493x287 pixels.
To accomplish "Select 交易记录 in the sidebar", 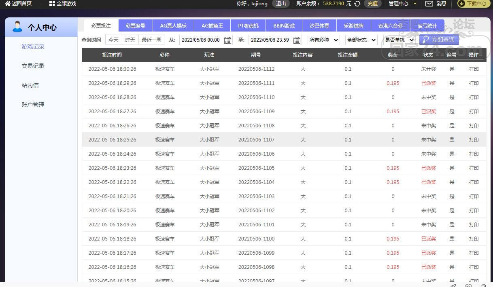I will tap(33, 66).
